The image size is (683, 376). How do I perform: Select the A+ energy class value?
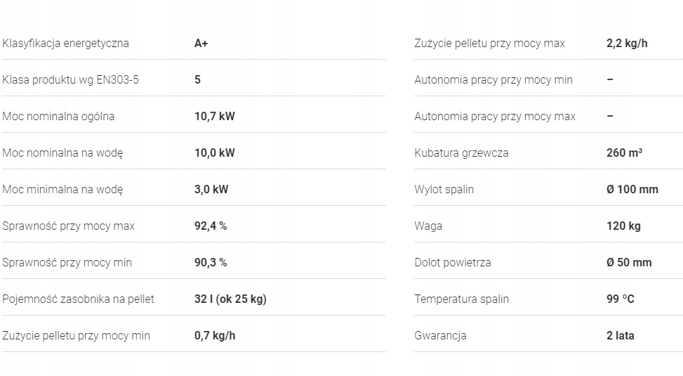[201, 44]
